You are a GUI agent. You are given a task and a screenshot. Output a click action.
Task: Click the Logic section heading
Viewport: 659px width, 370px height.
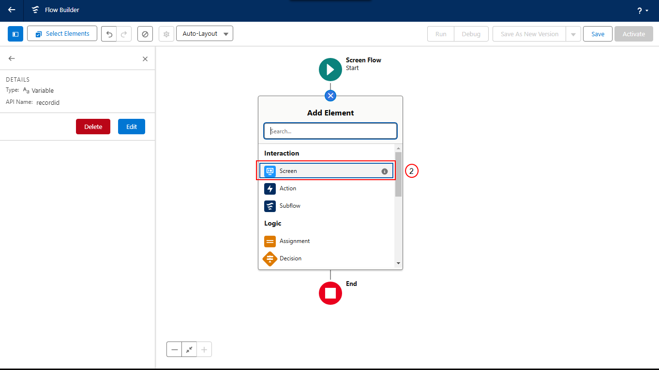click(273, 223)
